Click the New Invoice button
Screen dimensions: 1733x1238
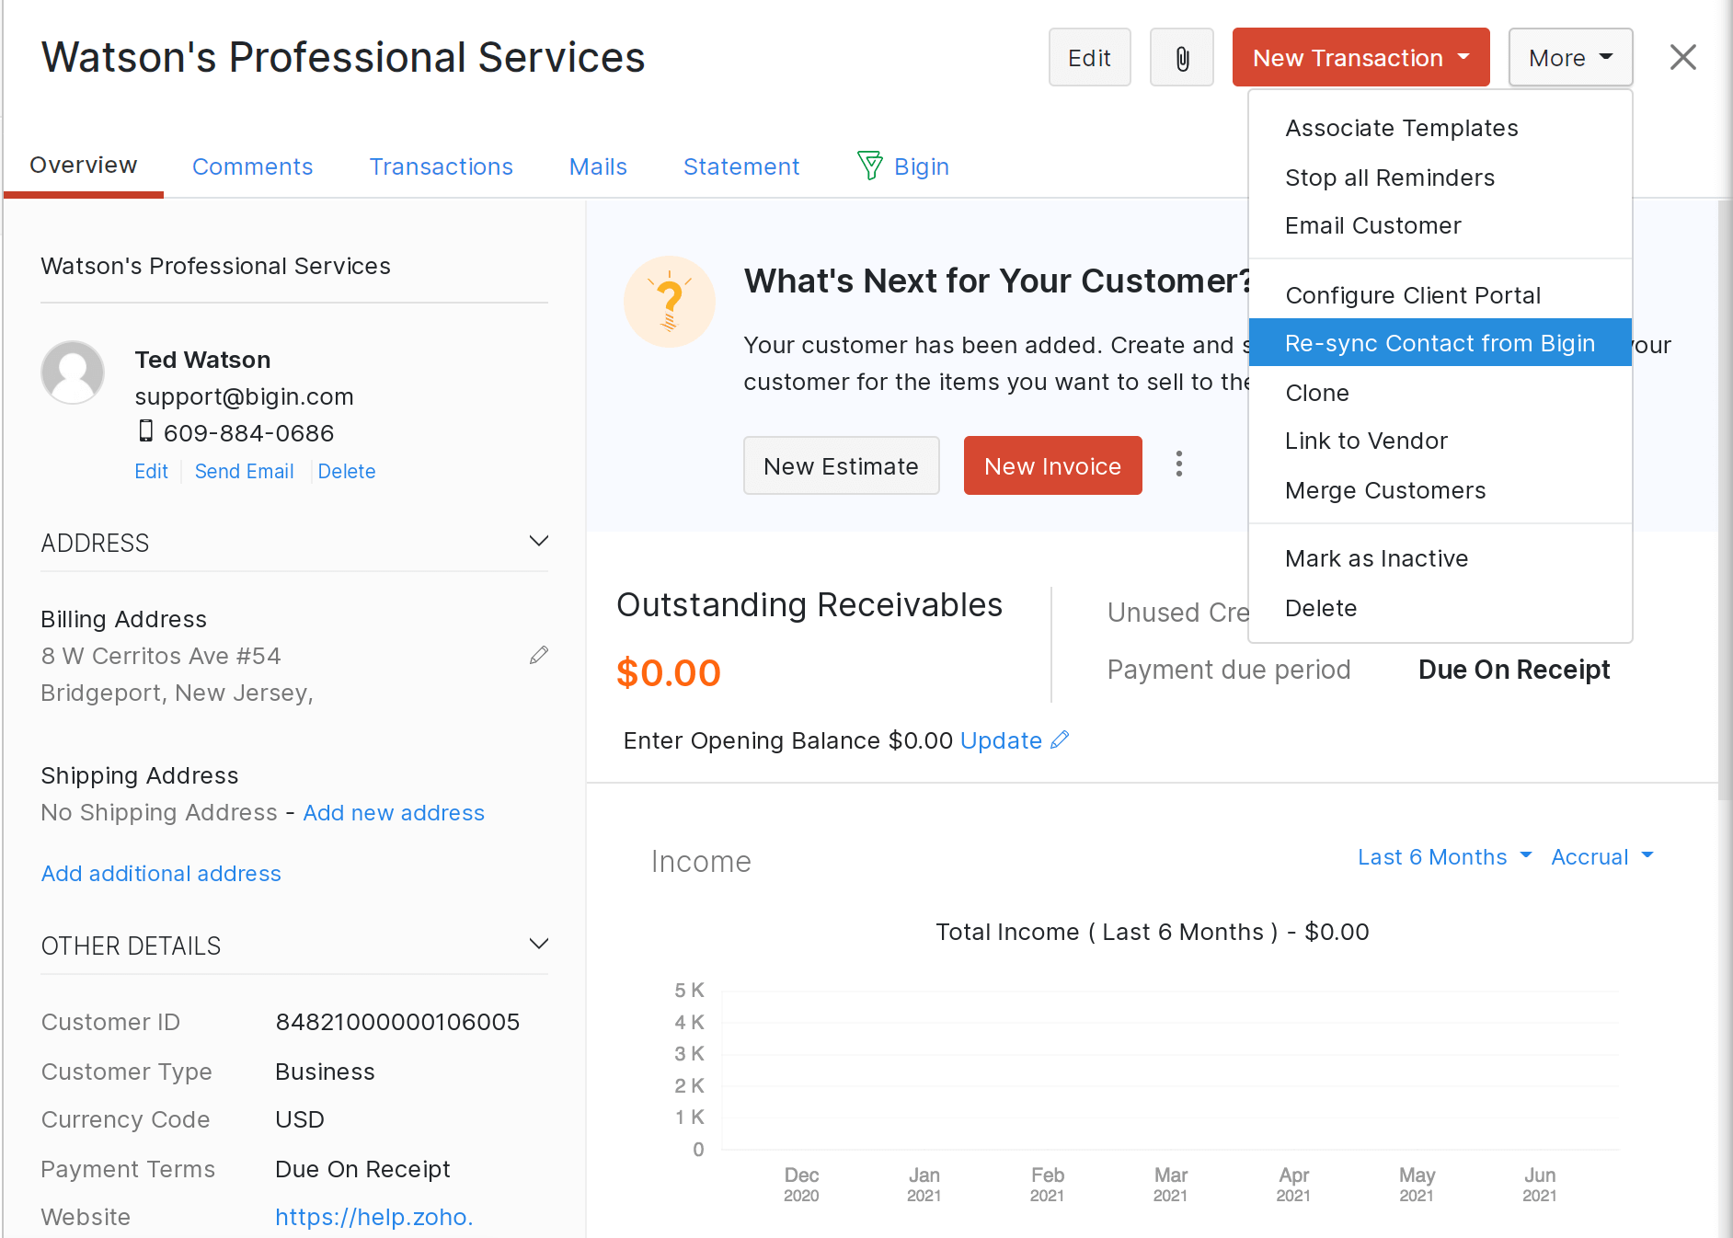[1052, 466]
